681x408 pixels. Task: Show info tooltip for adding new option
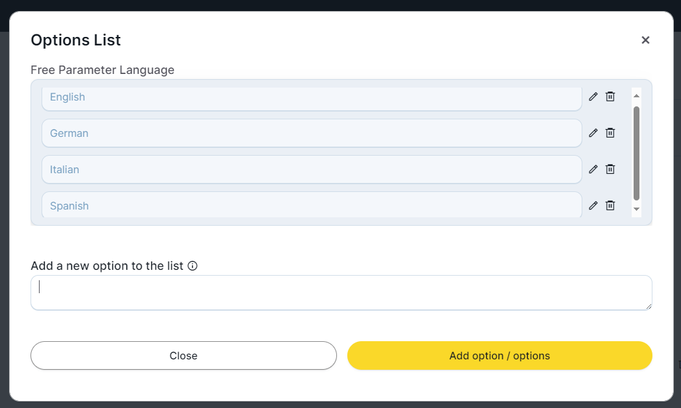[x=192, y=266]
